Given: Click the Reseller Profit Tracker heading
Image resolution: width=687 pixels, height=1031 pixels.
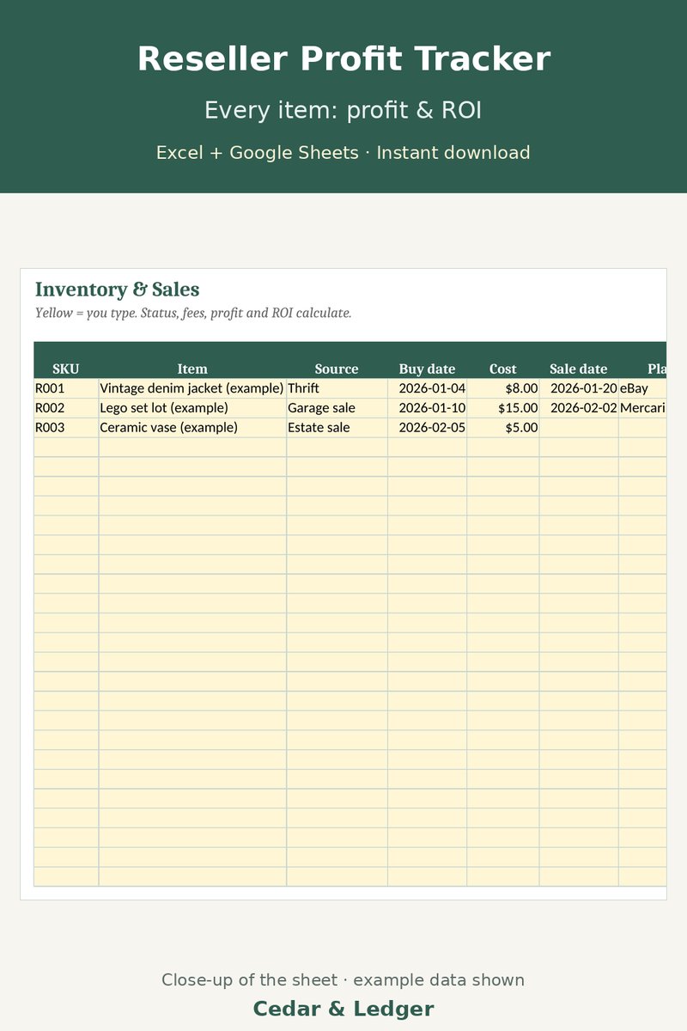Looking at the screenshot, I should 343,59.
